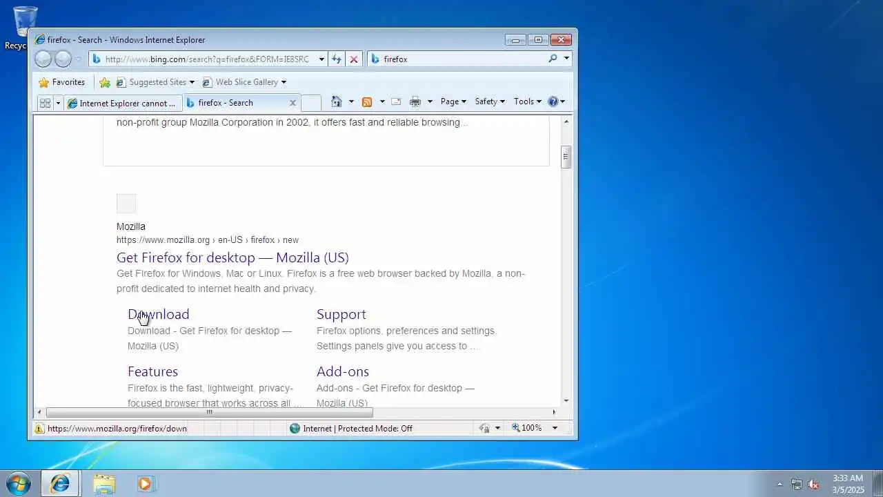
Task: Open the Tools menu
Action: click(528, 101)
